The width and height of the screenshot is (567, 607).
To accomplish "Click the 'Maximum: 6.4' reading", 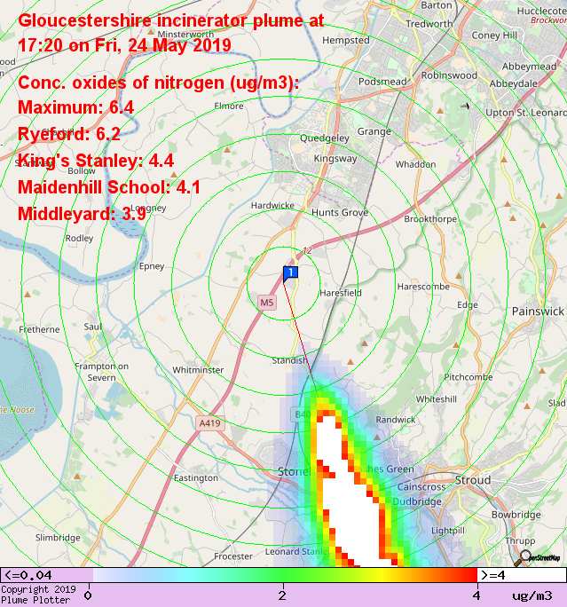I will [75, 107].
